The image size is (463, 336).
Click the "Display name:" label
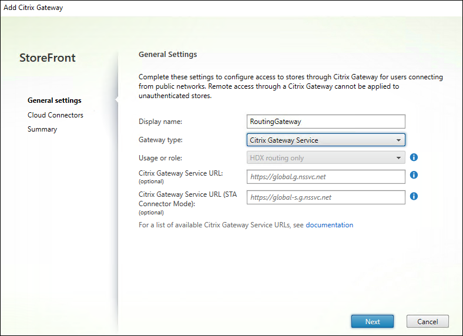(160, 122)
